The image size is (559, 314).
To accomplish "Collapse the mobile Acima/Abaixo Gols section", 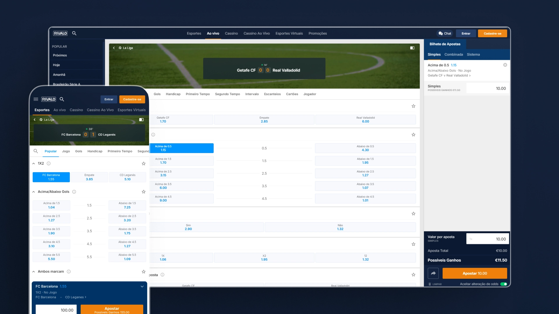I will click(34, 192).
